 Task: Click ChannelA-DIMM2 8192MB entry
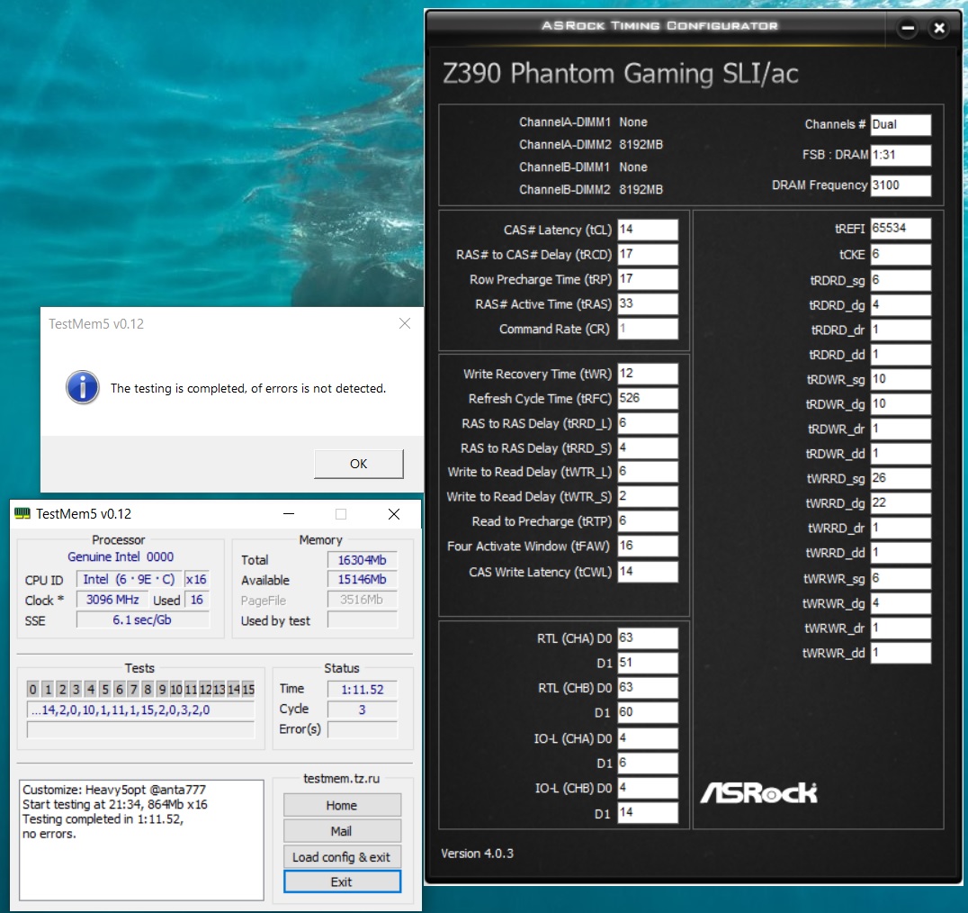coord(591,144)
